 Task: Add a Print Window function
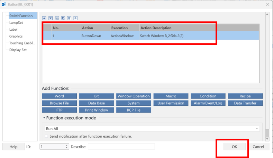97,110
